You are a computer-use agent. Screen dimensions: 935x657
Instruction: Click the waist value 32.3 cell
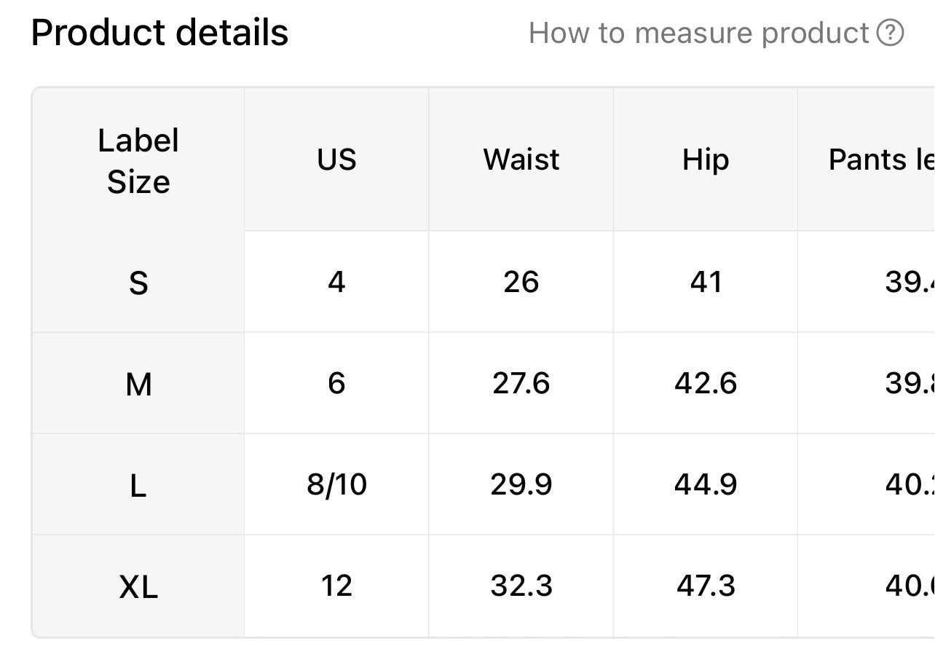(x=521, y=586)
